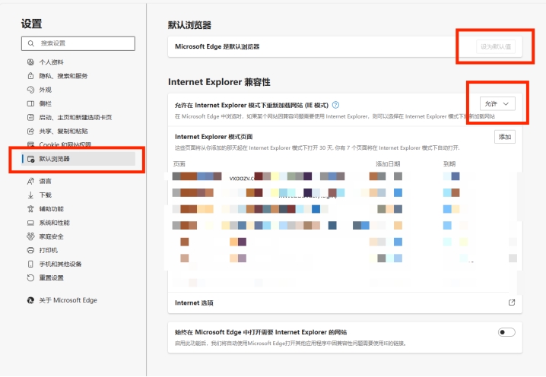Click the IE mode help question mark icon
The height and width of the screenshot is (377, 546).
335,105
